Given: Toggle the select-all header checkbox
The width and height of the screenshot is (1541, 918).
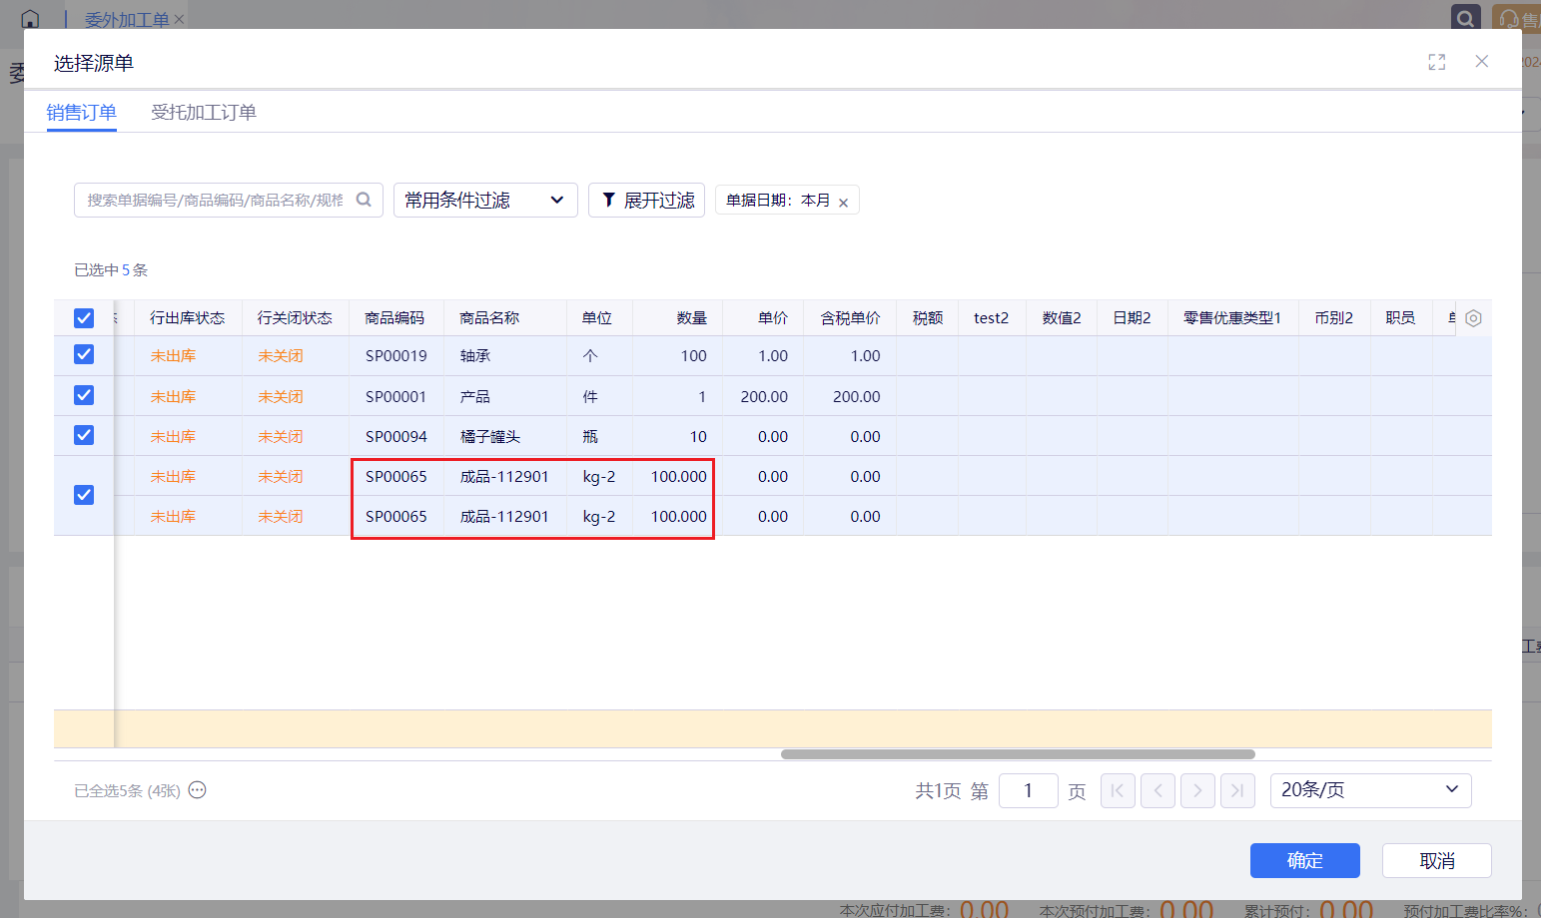Looking at the screenshot, I should [x=84, y=318].
